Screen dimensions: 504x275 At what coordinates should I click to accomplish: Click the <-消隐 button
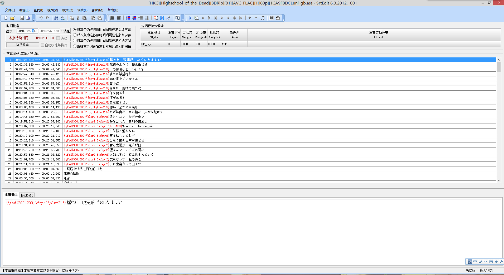point(65,31)
